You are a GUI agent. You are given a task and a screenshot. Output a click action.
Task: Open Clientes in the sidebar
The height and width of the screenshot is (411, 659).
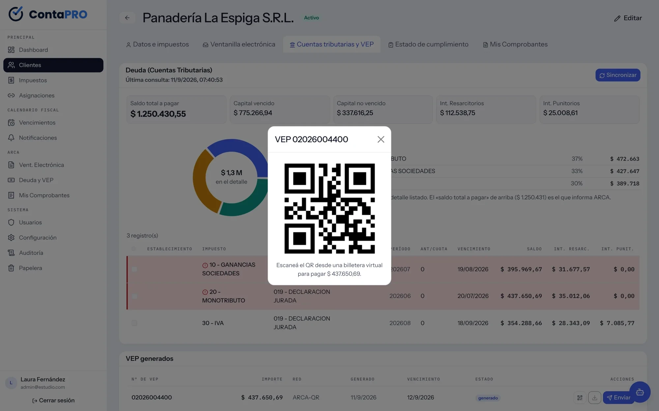(x=53, y=65)
